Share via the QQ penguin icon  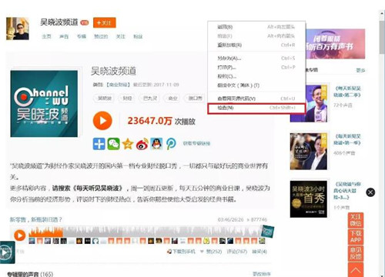click(156, 144)
